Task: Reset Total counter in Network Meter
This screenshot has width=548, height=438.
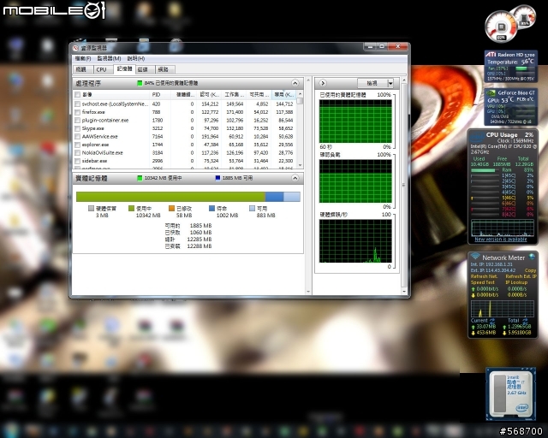Action: [x=525, y=320]
